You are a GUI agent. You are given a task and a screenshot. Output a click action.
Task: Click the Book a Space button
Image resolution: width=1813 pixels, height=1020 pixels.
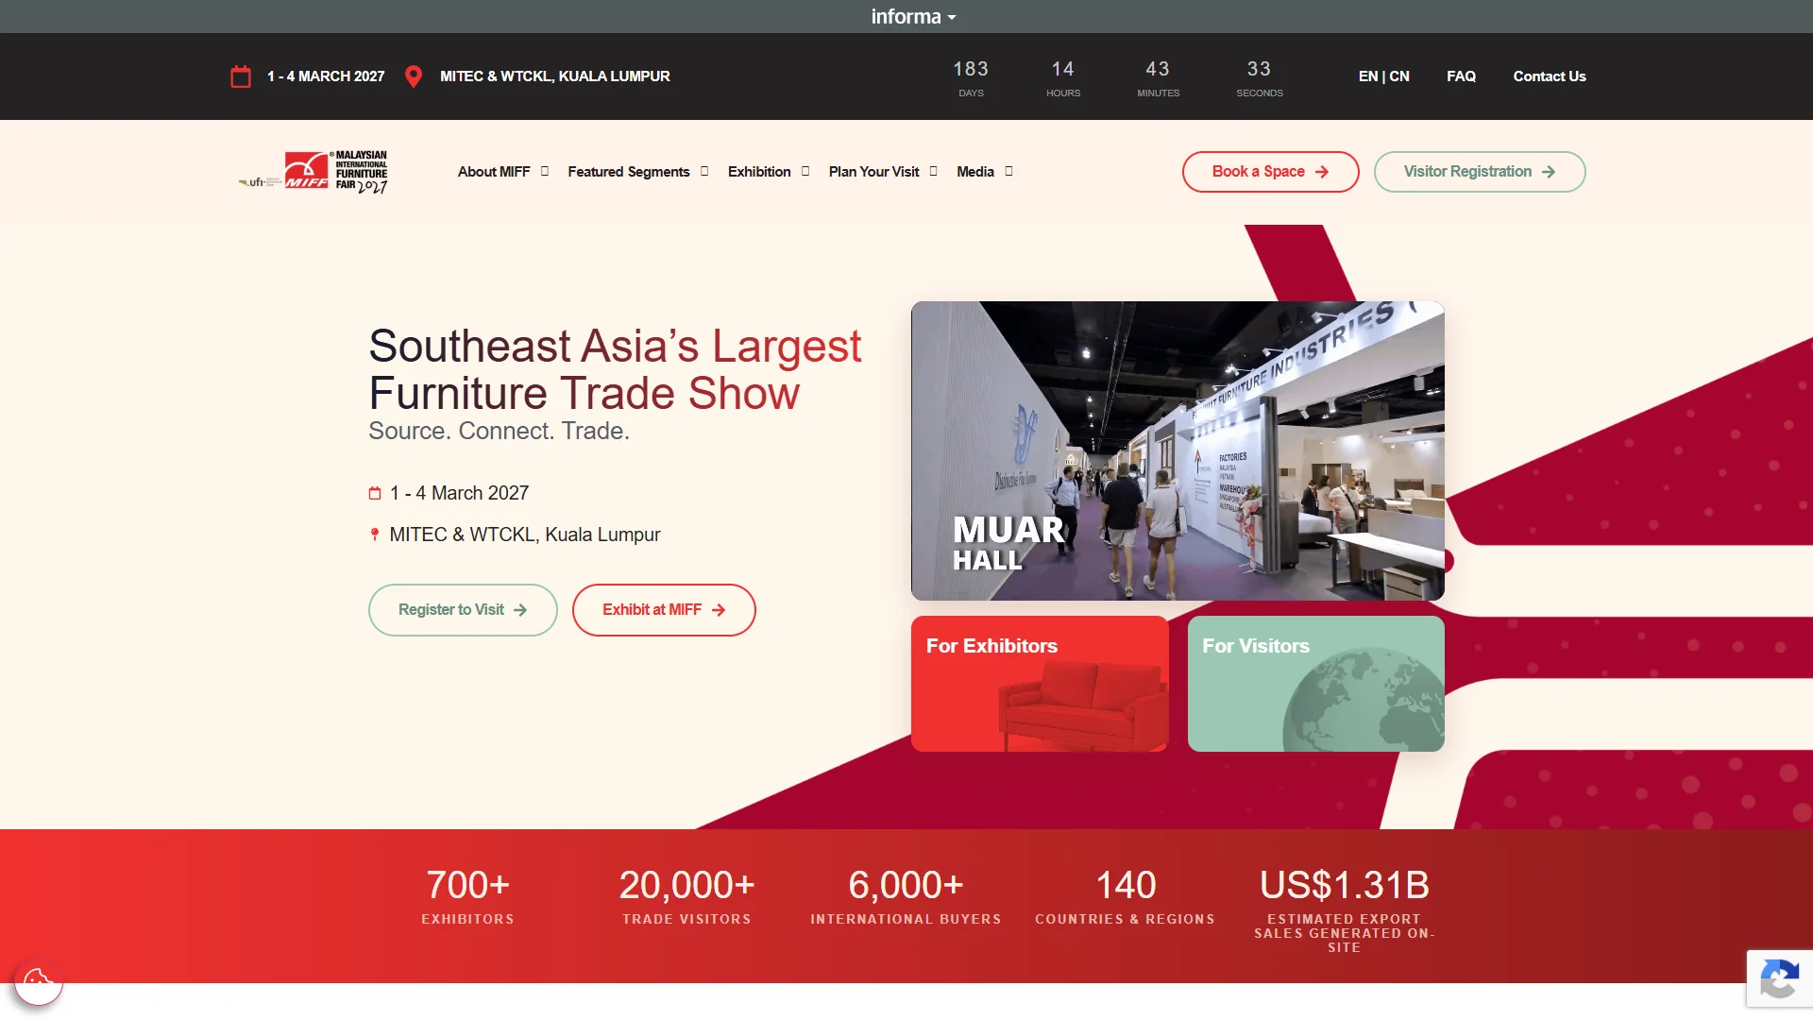point(1271,172)
